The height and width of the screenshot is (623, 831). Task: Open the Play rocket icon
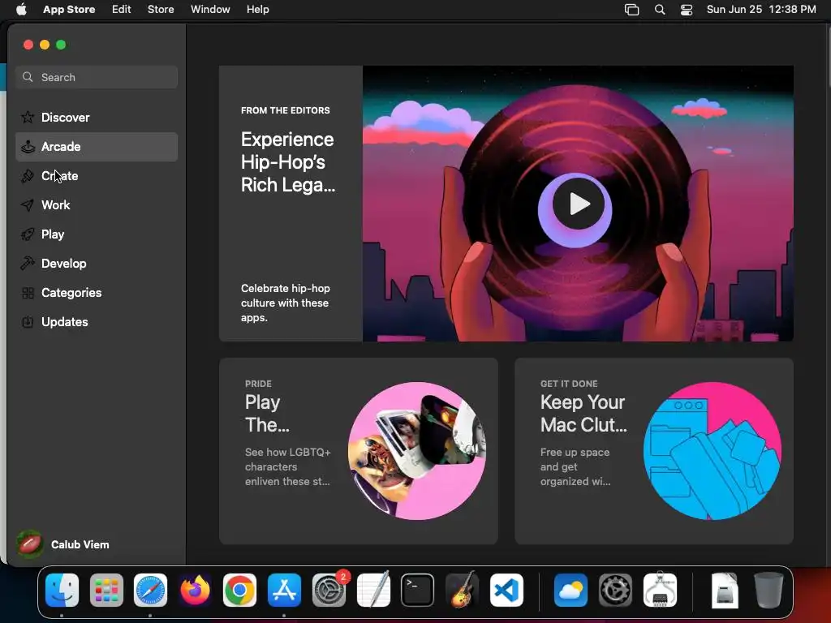click(28, 234)
